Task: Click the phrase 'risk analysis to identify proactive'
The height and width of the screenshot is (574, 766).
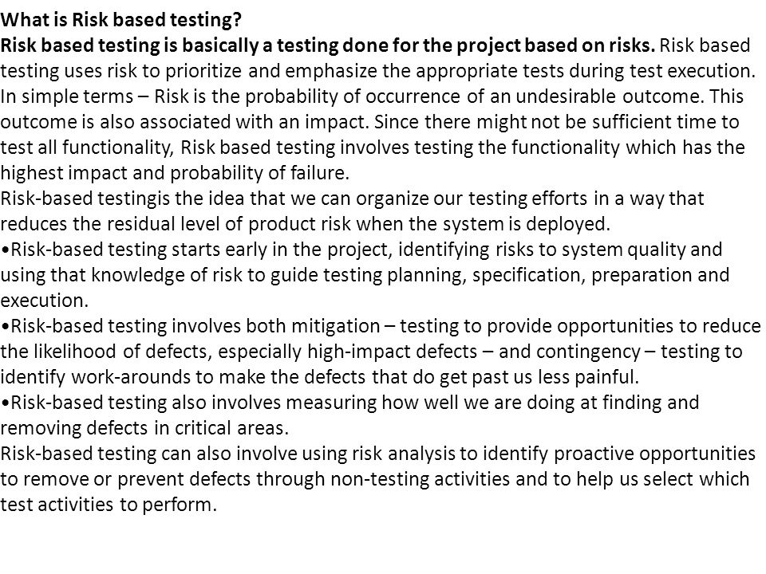Action: [x=460, y=454]
